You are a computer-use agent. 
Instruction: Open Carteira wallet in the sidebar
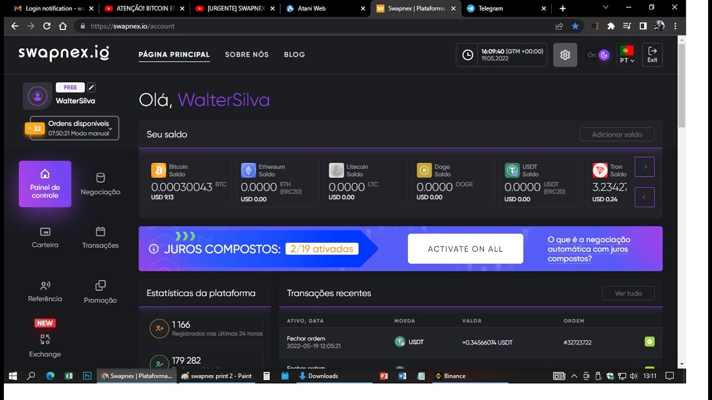coord(45,238)
